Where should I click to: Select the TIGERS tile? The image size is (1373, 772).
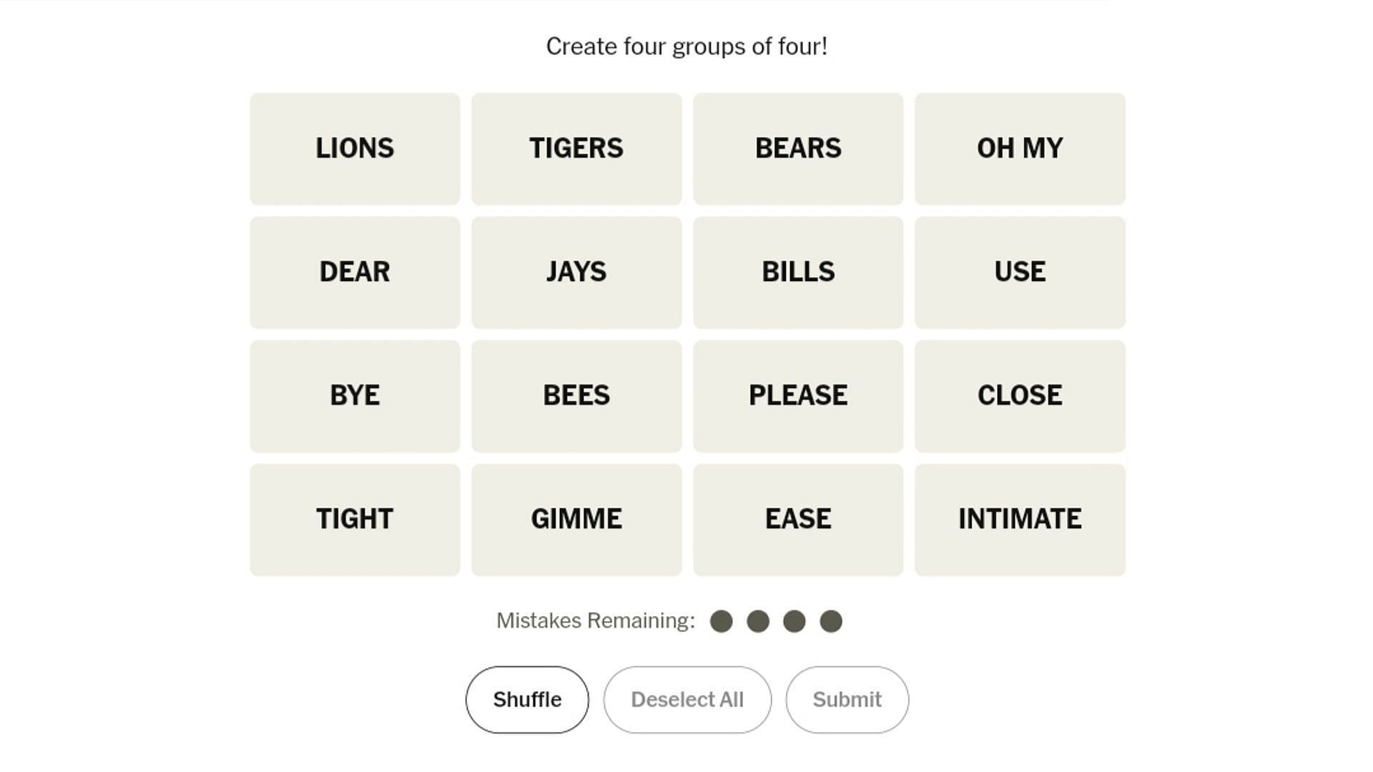point(576,148)
